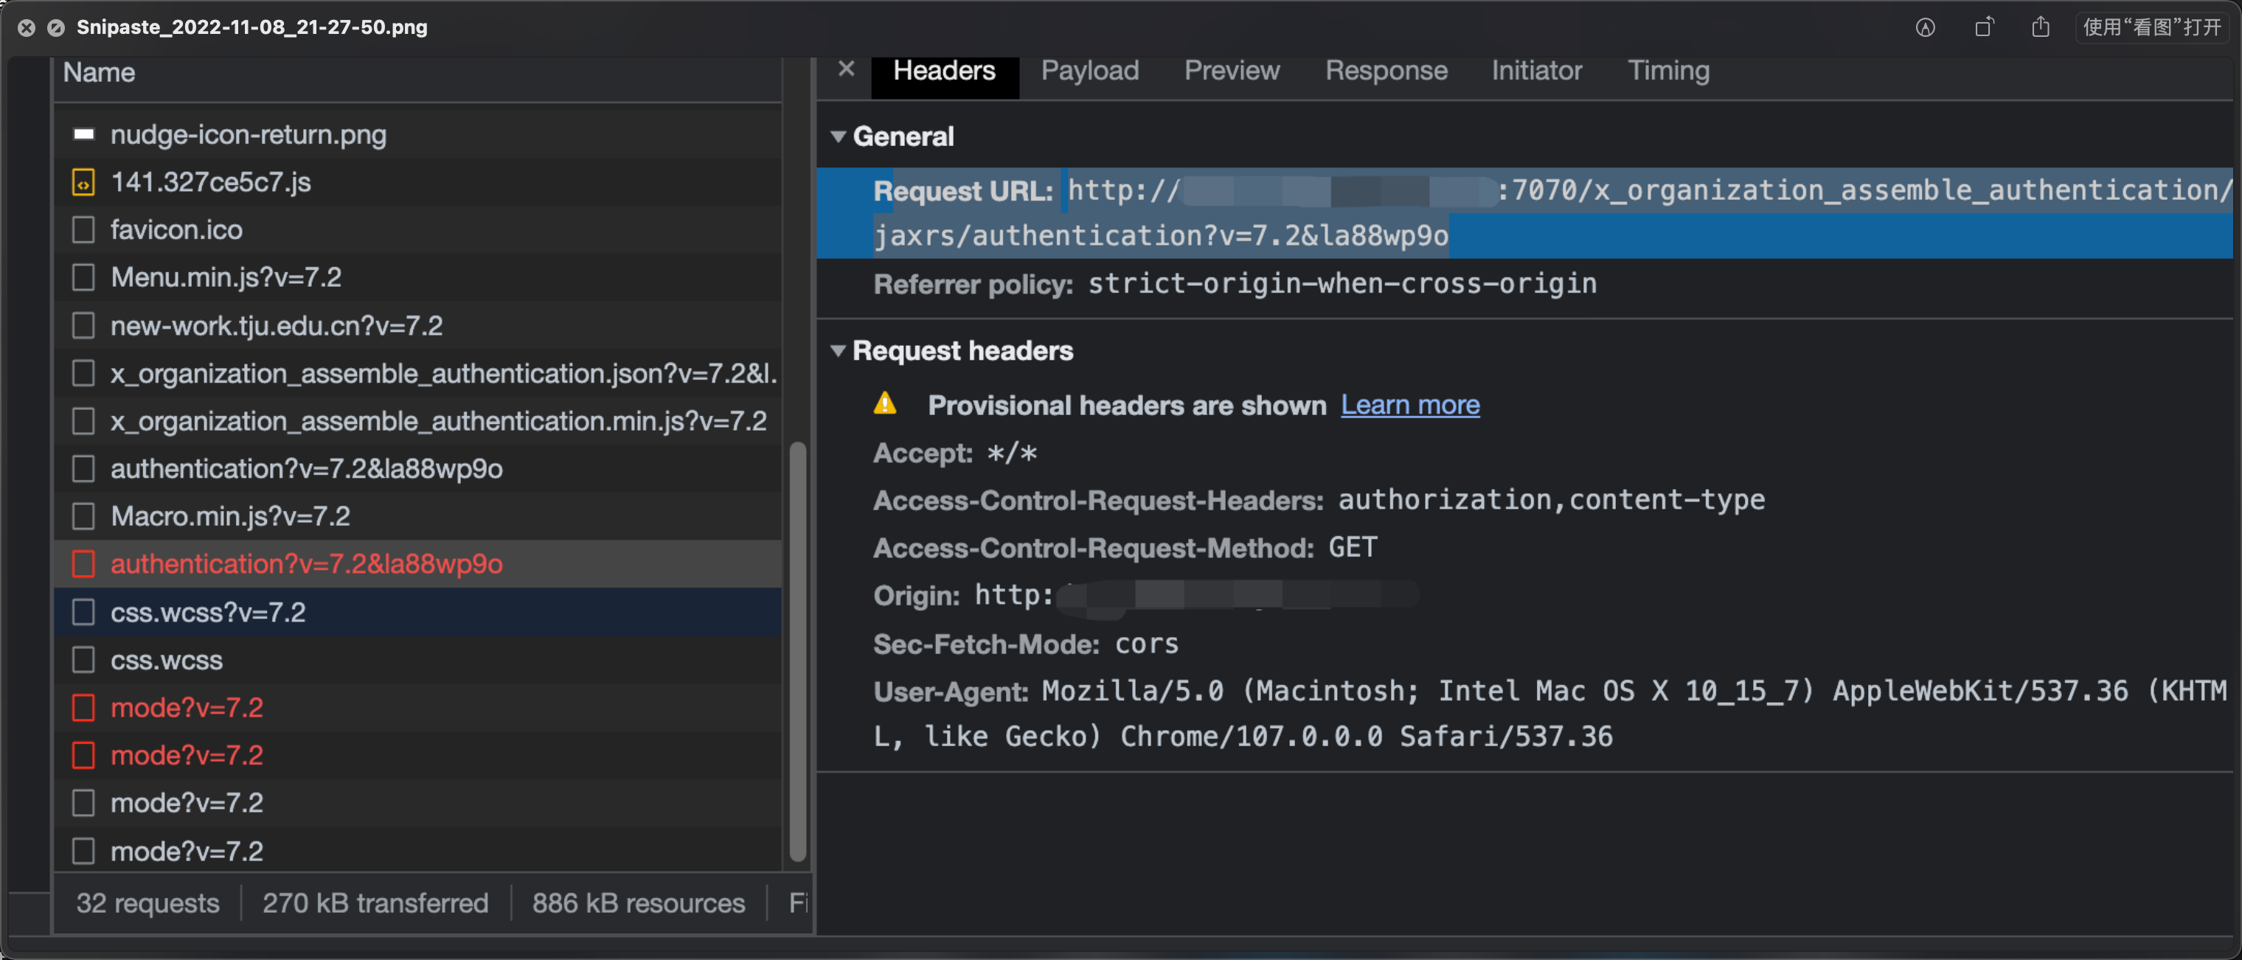
Task: Open the Response tab
Action: [x=1386, y=71]
